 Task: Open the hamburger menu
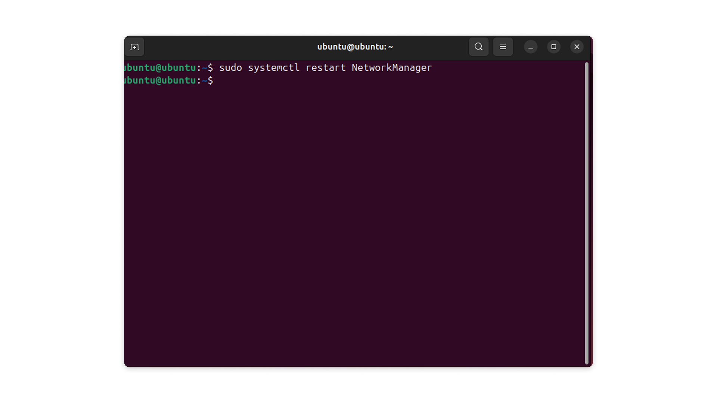(x=503, y=47)
